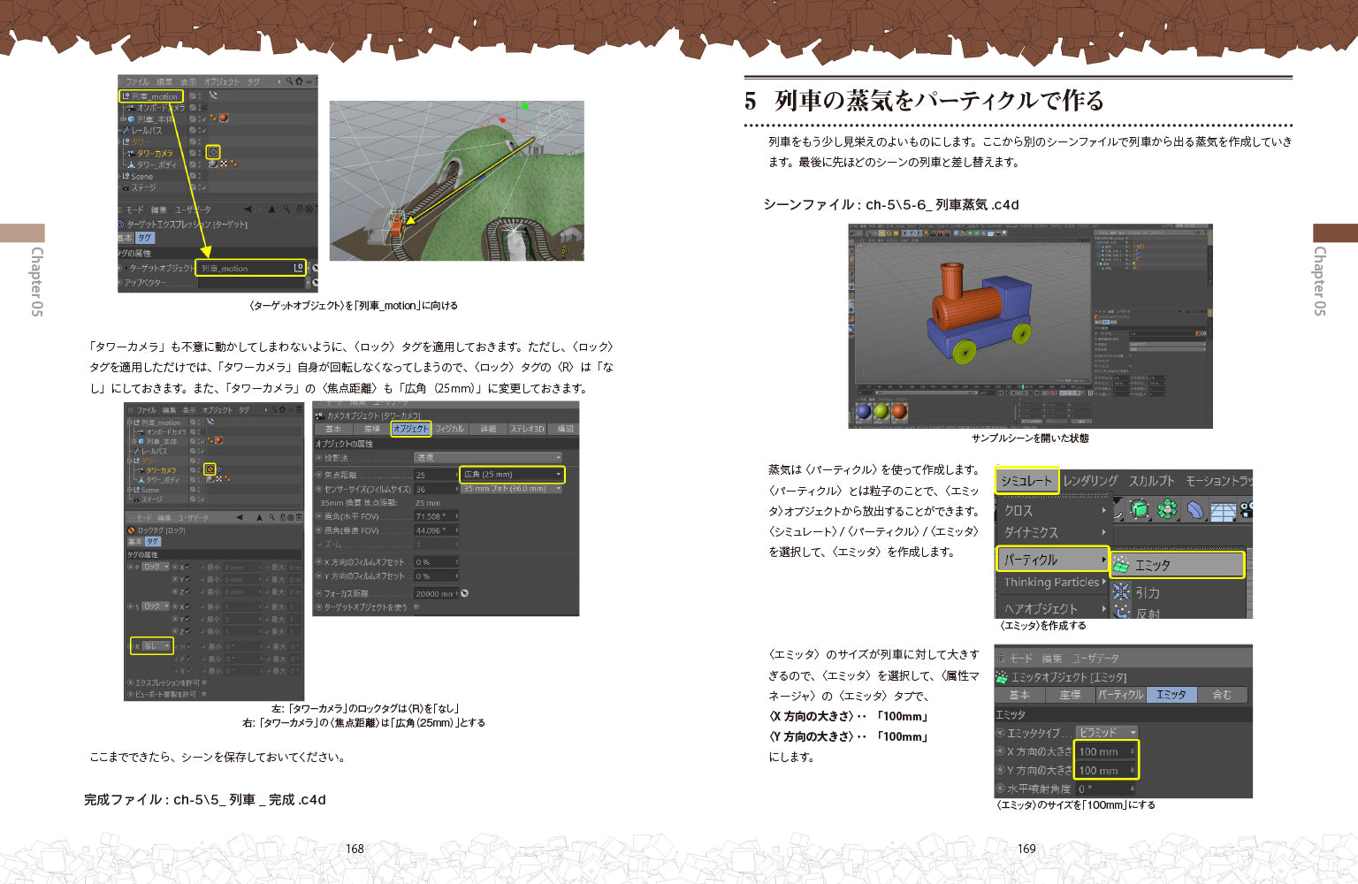
Task: Click the picker icon next to フォーカス距離
Action: [x=464, y=593]
